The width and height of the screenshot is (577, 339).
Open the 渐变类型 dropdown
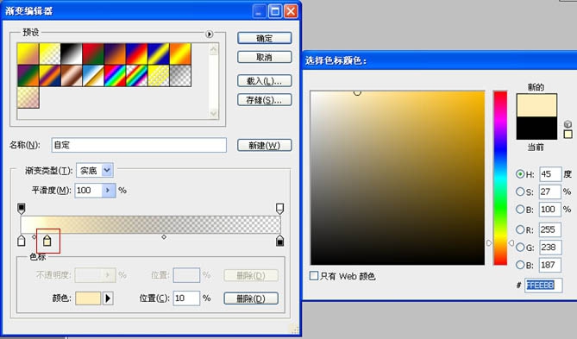[107, 171]
